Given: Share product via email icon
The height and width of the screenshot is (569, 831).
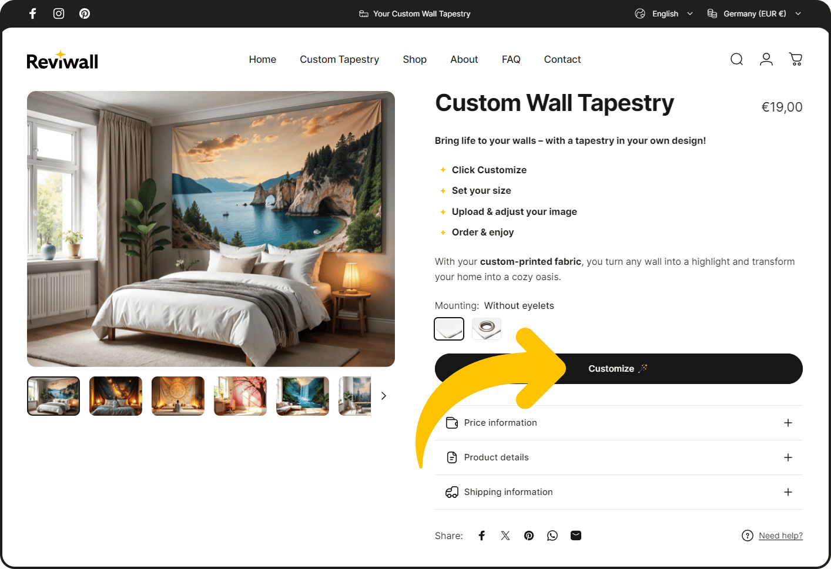Looking at the screenshot, I should [x=576, y=536].
